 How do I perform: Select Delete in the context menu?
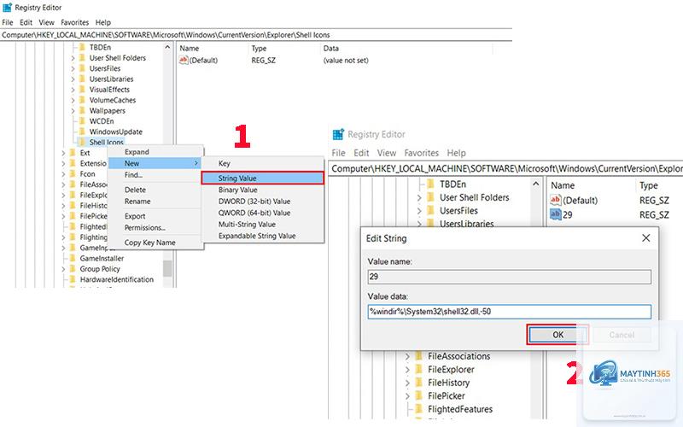[155, 190]
